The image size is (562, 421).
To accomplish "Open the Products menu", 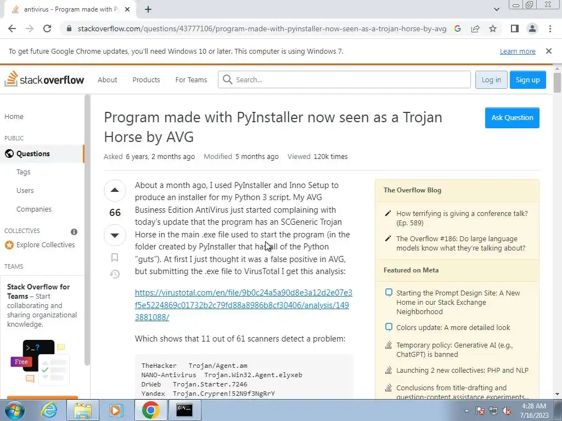I will tap(146, 80).
